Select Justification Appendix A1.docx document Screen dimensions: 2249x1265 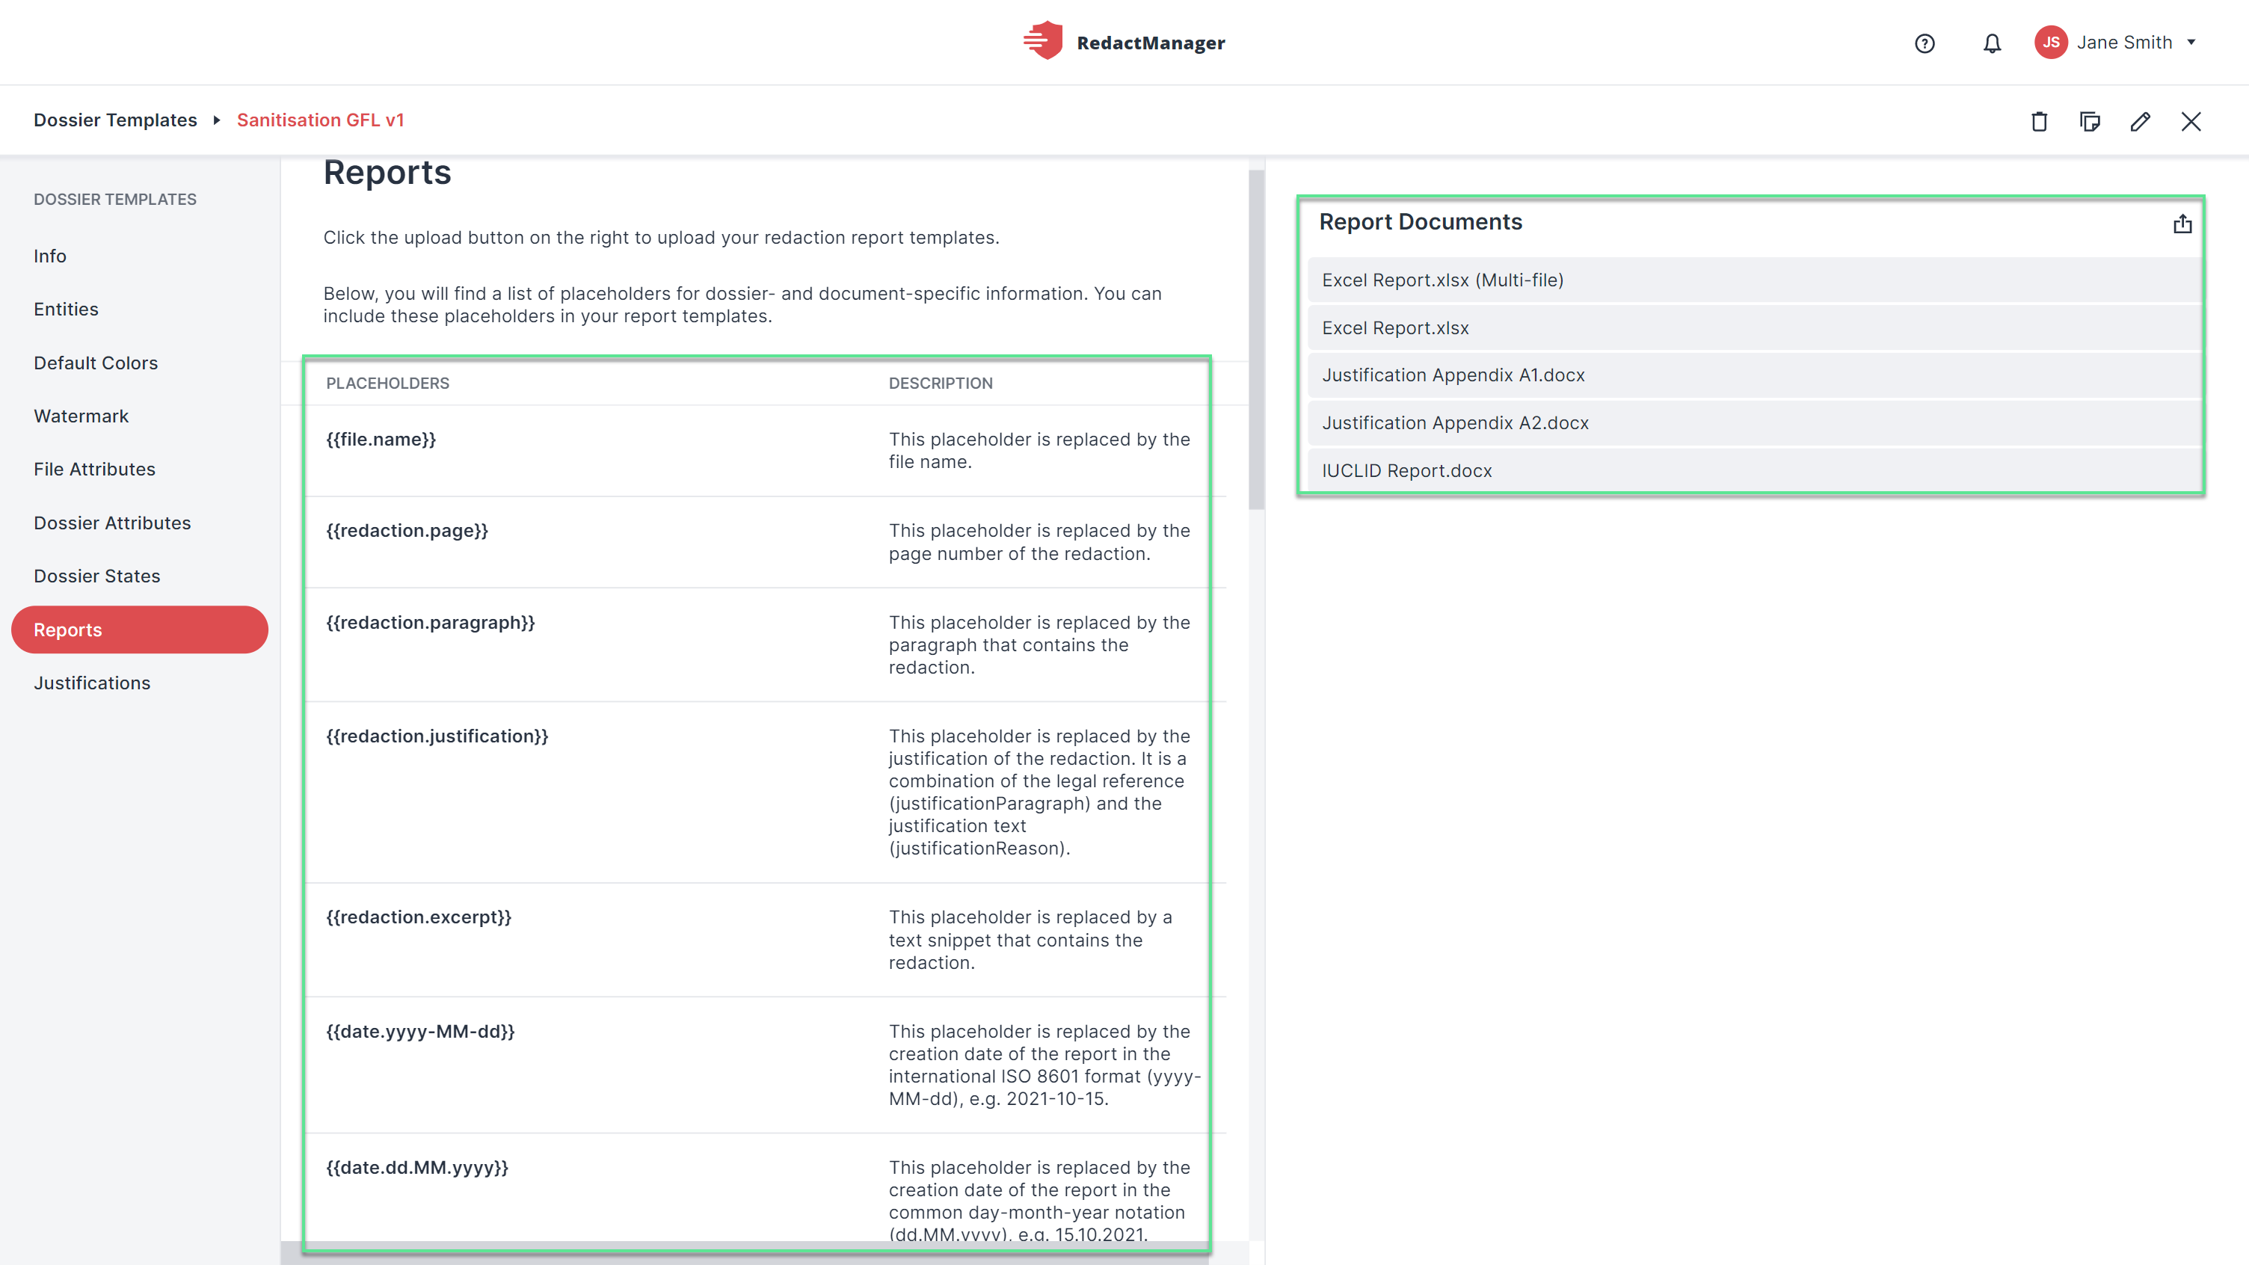tap(1755, 375)
